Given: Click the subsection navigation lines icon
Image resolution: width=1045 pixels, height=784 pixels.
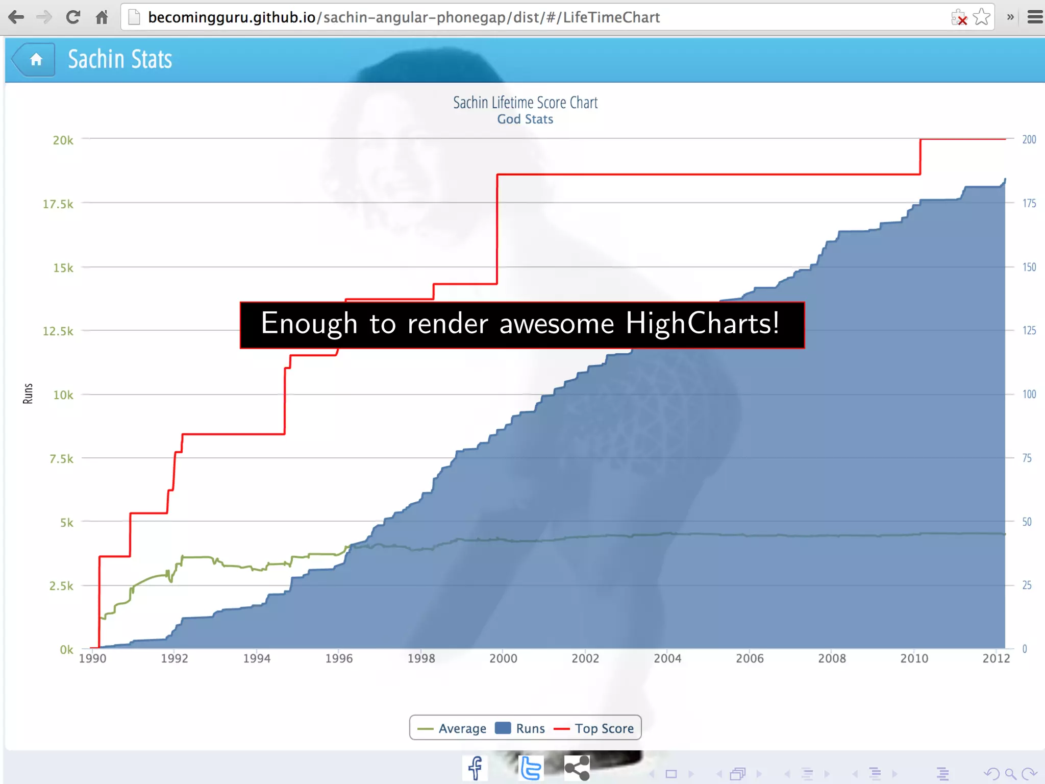Looking at the screenshot, I should pos(807,774).
